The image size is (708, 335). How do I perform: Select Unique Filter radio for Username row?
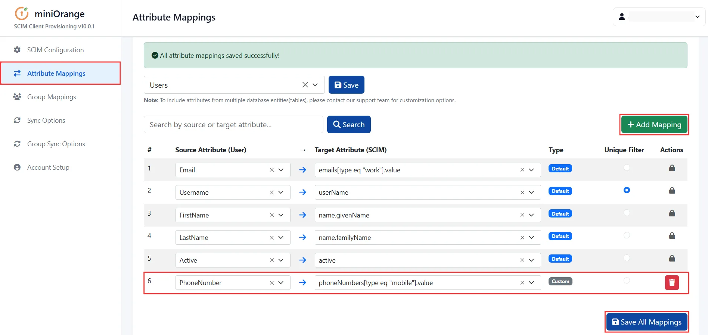coord(627,190)
